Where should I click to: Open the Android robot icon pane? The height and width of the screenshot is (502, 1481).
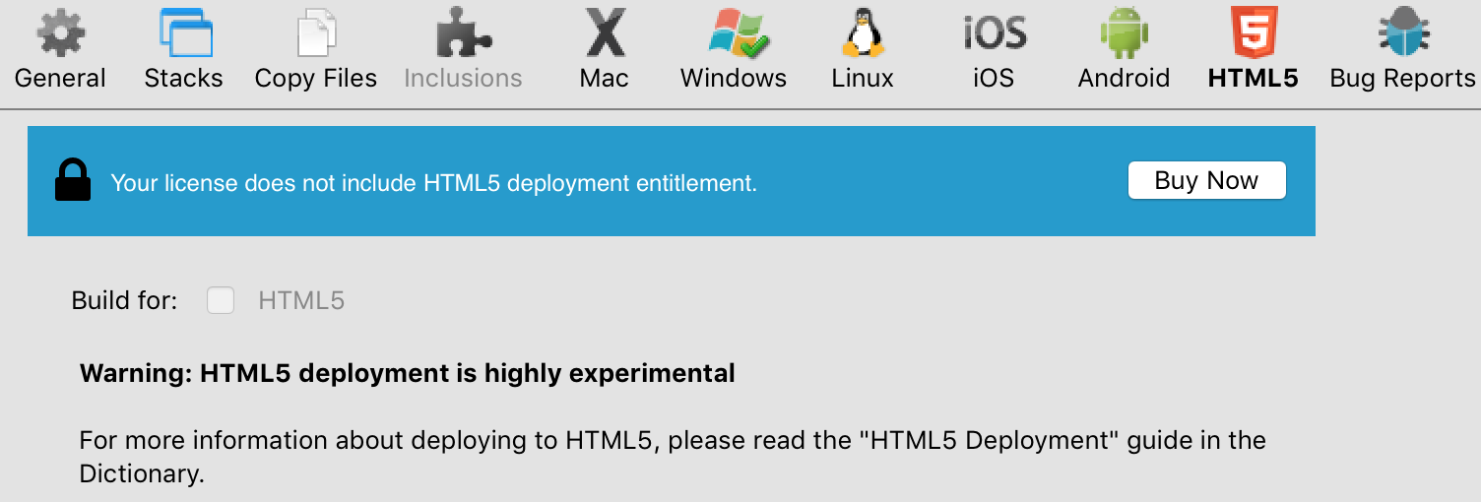tap(1124, 34)
